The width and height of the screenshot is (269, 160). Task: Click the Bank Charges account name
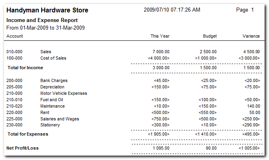pos(54,80)
